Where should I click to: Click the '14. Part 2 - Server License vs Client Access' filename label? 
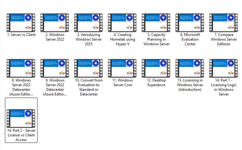point(21,135)
